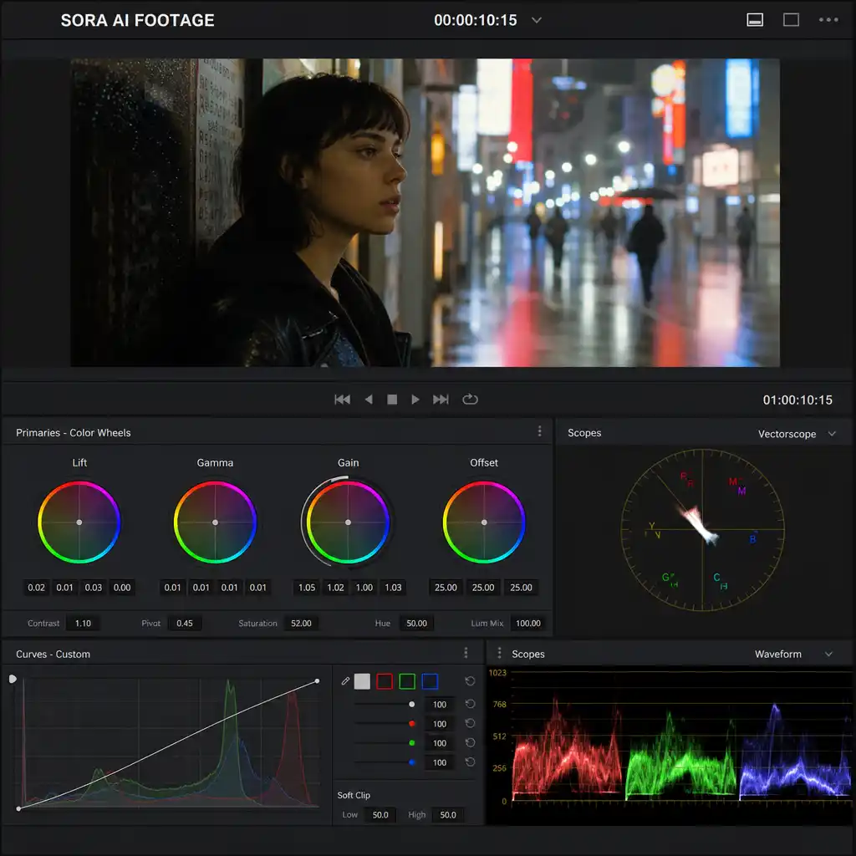Click the SORA AI FOOTAGE clip title
856x856 pixels.
pyautogui.click(x=138, y=20)
